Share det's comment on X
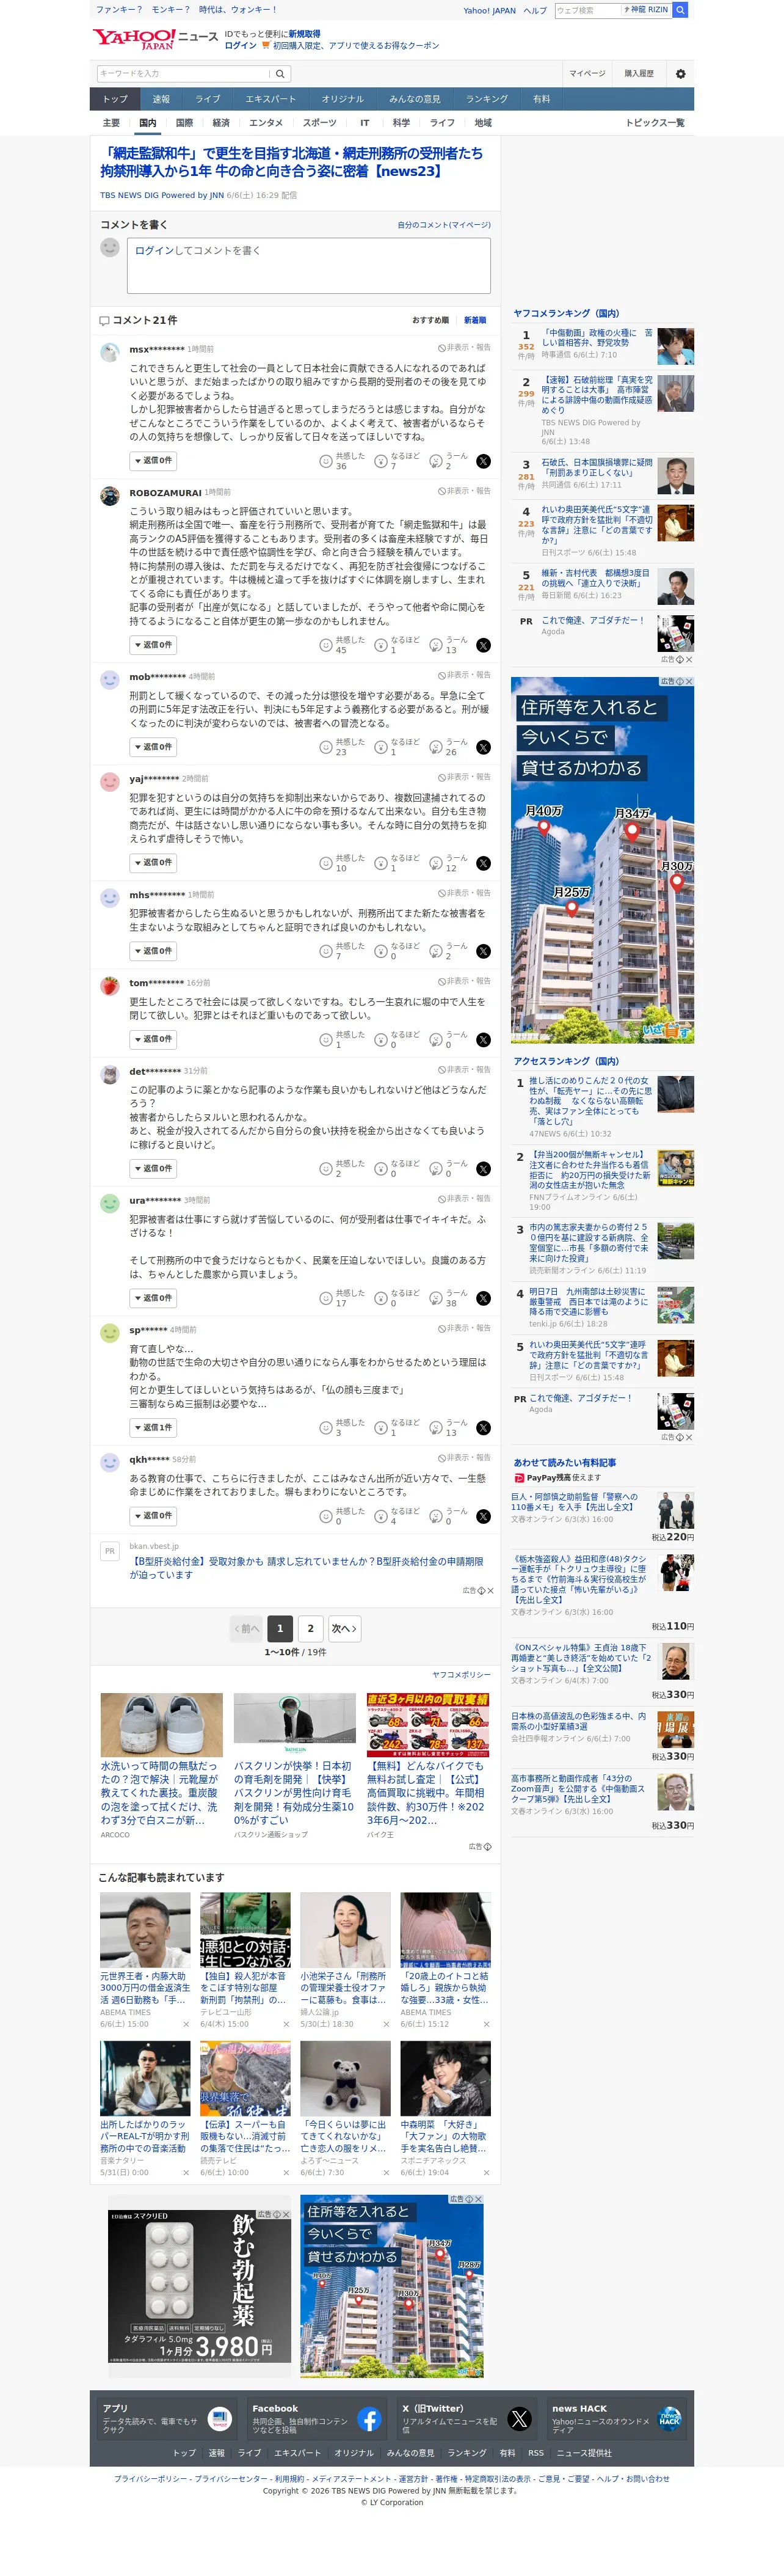The width and height of the screenshot is (784, 2576). (x=484, y=1169)
